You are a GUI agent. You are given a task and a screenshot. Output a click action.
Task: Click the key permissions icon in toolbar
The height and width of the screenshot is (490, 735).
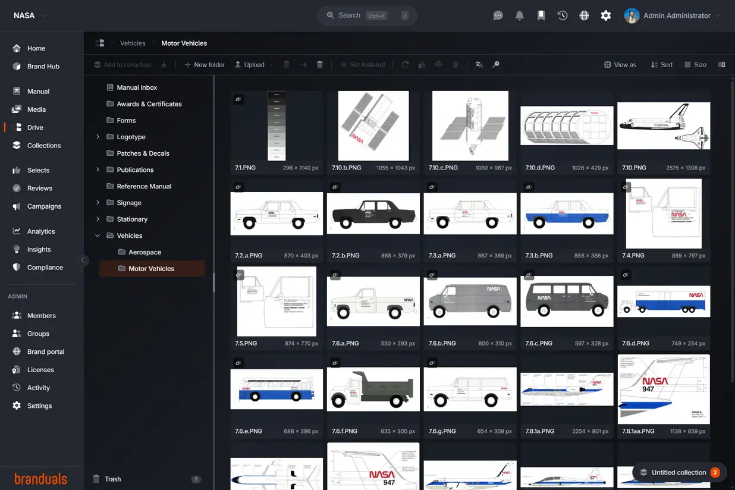pos(496,65)
